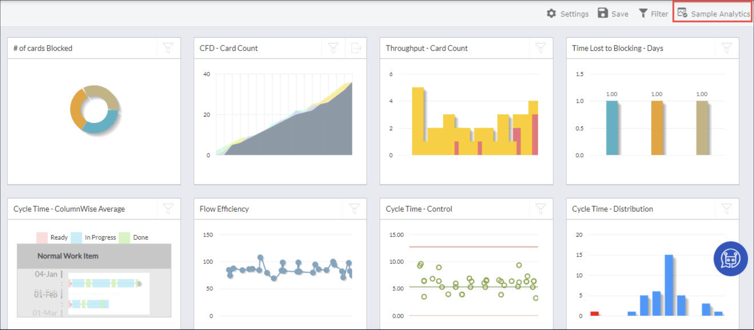Click filter icon on Flow Efficiency widget
This screenshot has width=754, height=330.
coord(354,208)
